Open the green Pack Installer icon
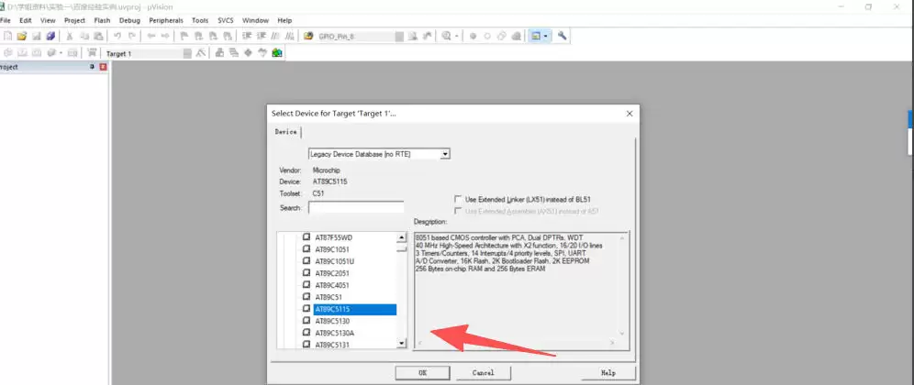The image size is (914, 385). click(277, 53)
